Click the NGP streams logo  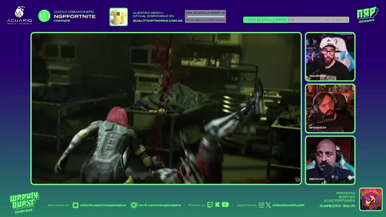point(367,15)
